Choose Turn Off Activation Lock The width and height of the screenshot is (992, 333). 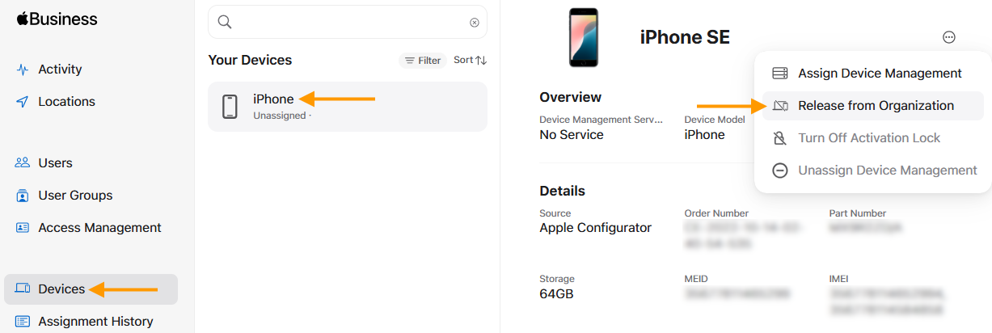(873, 138)
